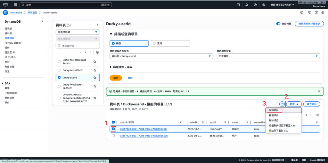Favorite the DynamoDBStack-ConversationTable star
The height and width of the screenshot is (163, 328).
pos(95,98)
